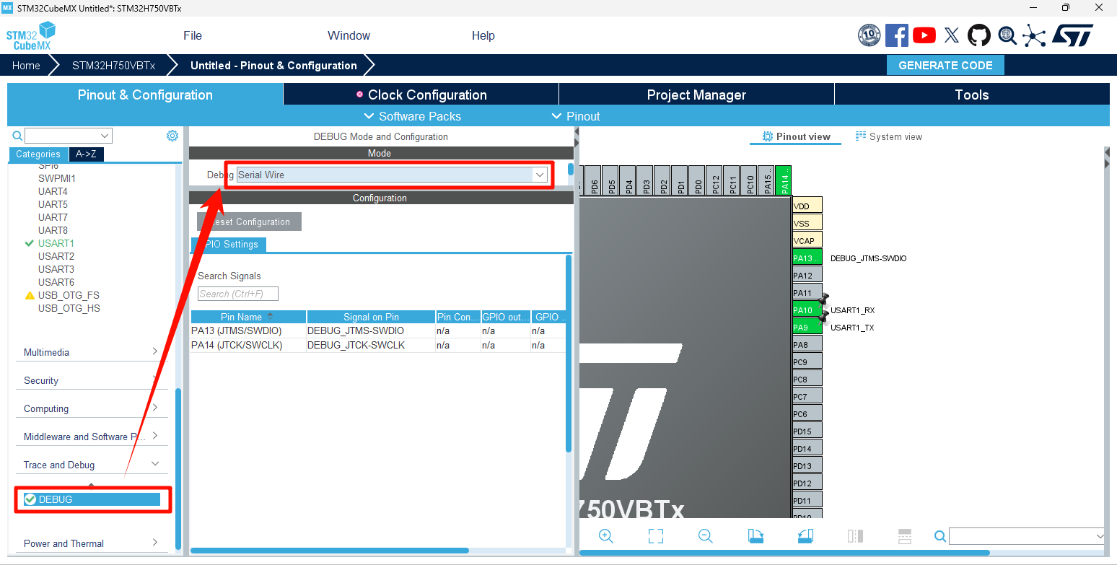Image resolution: width=1117 pixels, height=565 pixels.
Task: Select the PA13 green pin on chip
Action: pos(807,258)
